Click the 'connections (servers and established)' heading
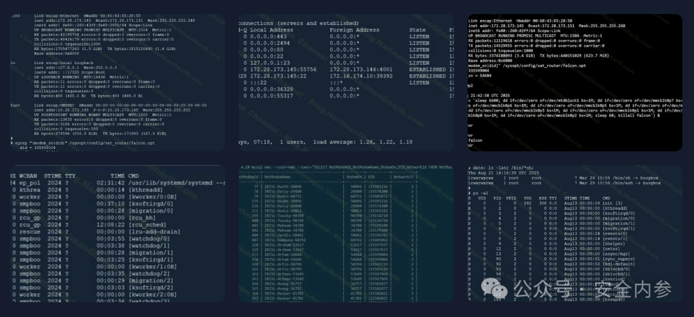694x317 pixels. pos(299,23)
